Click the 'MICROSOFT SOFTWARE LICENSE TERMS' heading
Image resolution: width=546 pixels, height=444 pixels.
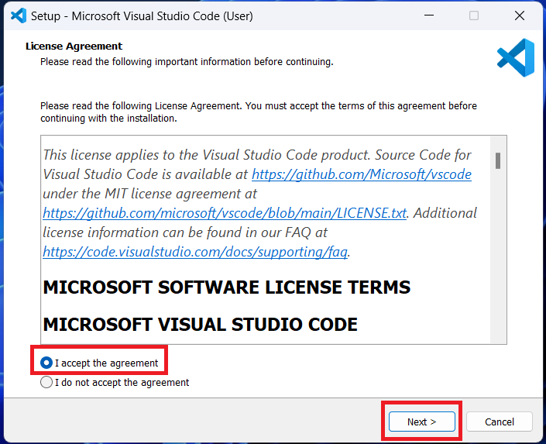click(226, 287)
